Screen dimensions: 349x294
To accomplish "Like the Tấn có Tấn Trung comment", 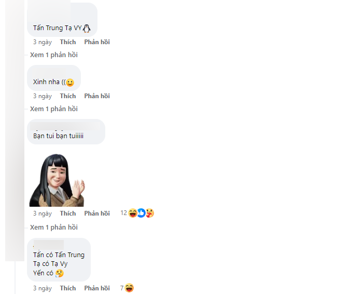I will (68, 288).
